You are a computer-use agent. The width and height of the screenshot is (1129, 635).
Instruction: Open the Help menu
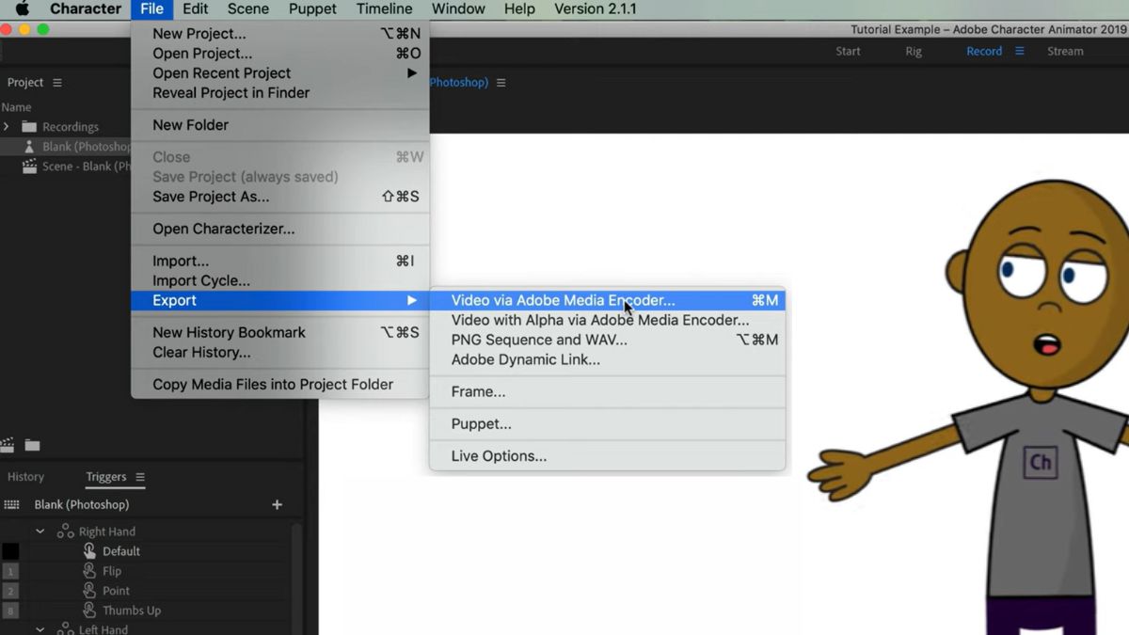pyautogui.click(x=519, y=9)
